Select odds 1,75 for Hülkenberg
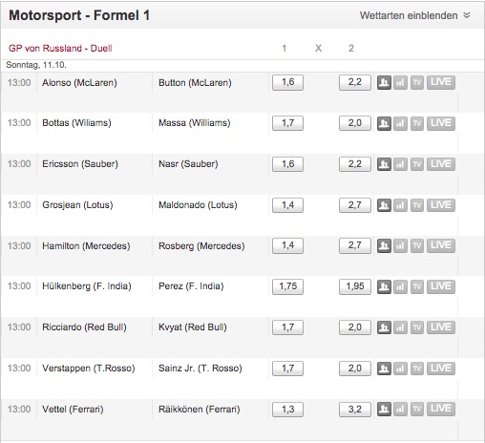Screen dimensions: 485x443 click(x=287, y=286)
